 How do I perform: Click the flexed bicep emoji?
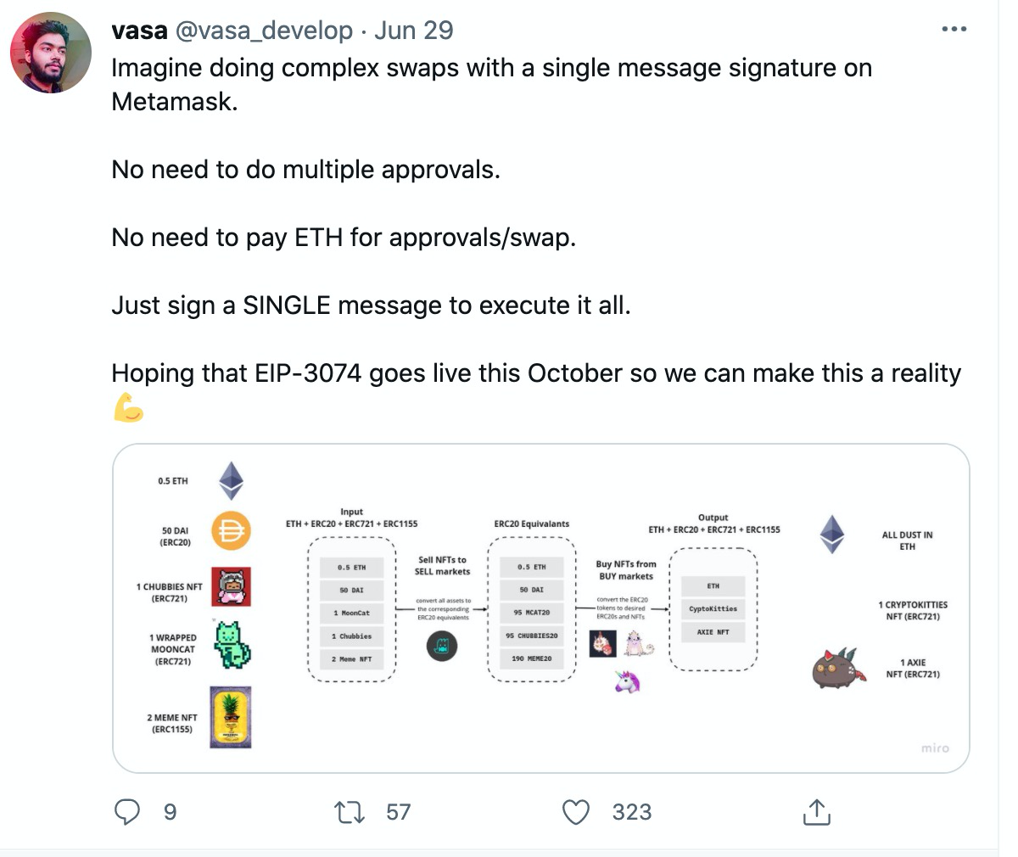pyautogui.click(x=128, y=409)
